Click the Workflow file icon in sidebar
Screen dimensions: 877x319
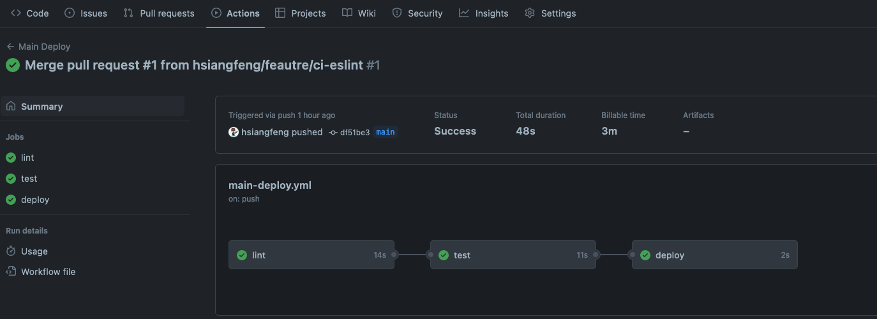click(11, 272)
